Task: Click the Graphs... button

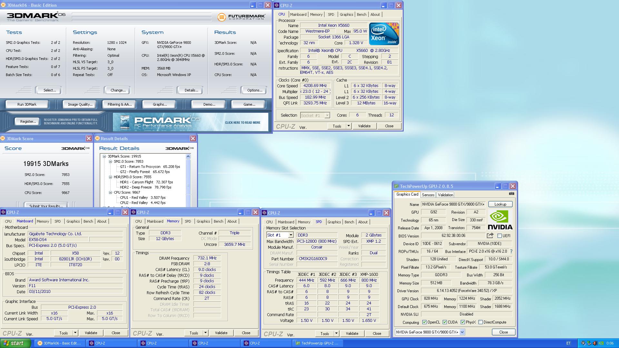Action: click(x=160, y=104)
